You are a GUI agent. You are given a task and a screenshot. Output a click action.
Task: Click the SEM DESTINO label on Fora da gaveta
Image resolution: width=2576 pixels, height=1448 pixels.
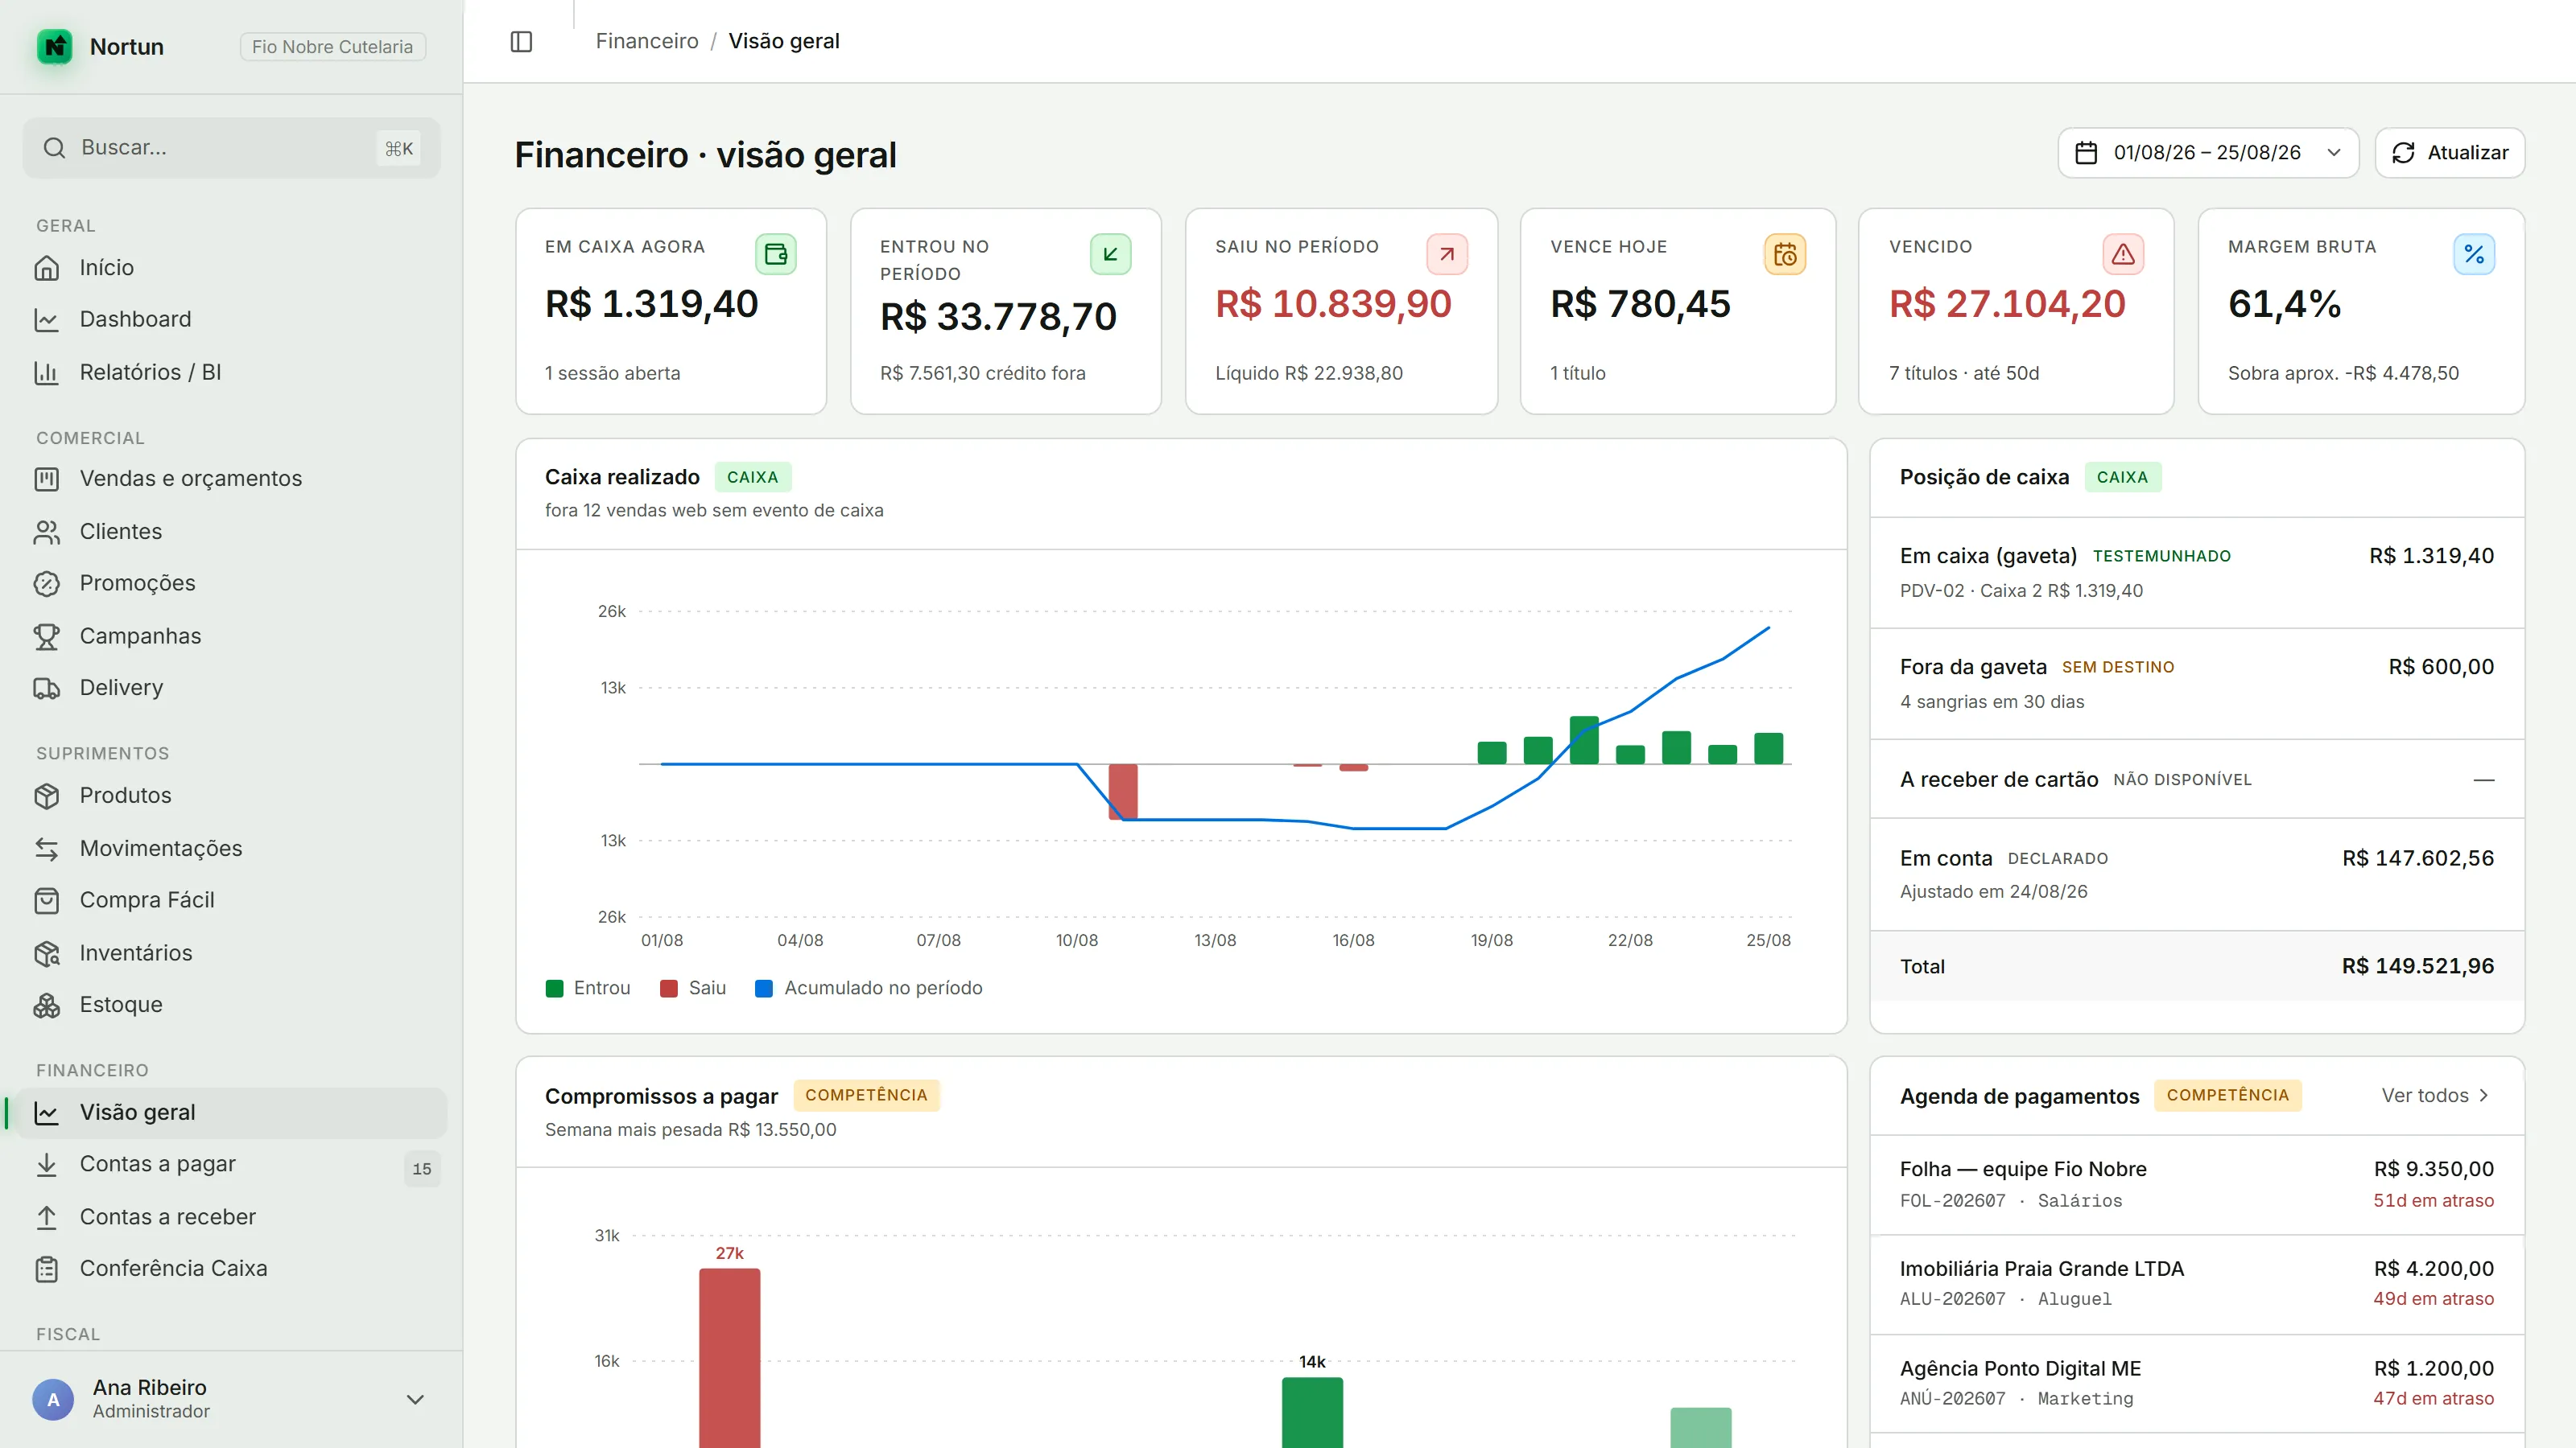coord(2118,668)
